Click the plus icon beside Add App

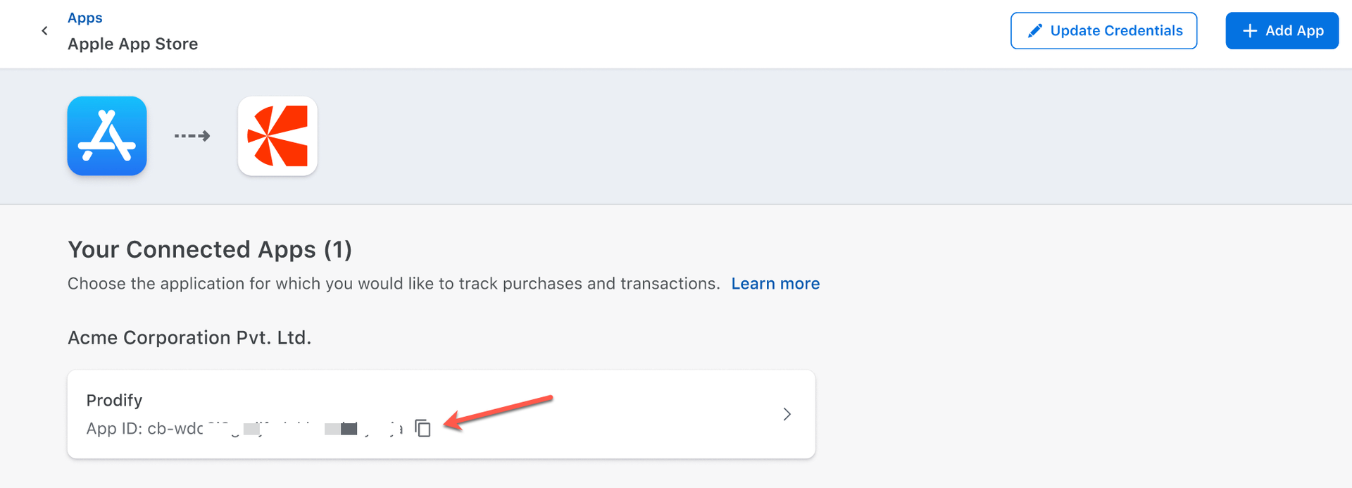click(x=1249, y=31)
